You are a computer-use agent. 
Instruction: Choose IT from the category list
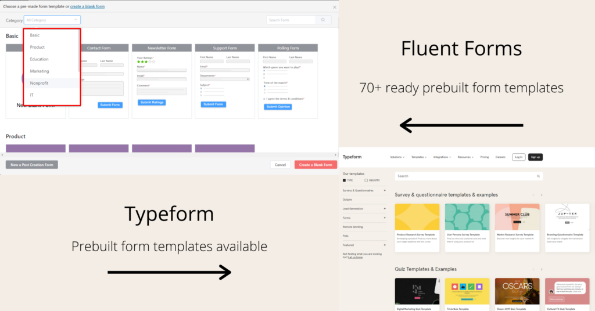(51, 95)
